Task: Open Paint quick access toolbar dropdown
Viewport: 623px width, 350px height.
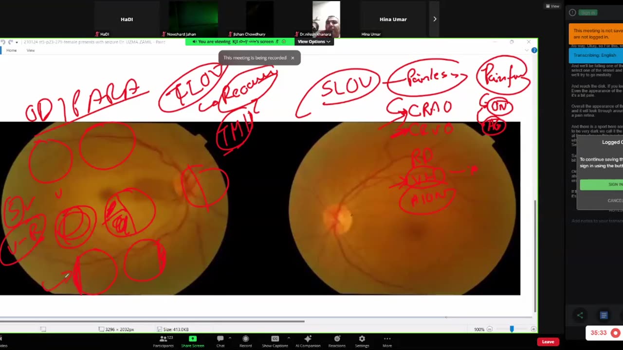Action: (x=17, y=42)
